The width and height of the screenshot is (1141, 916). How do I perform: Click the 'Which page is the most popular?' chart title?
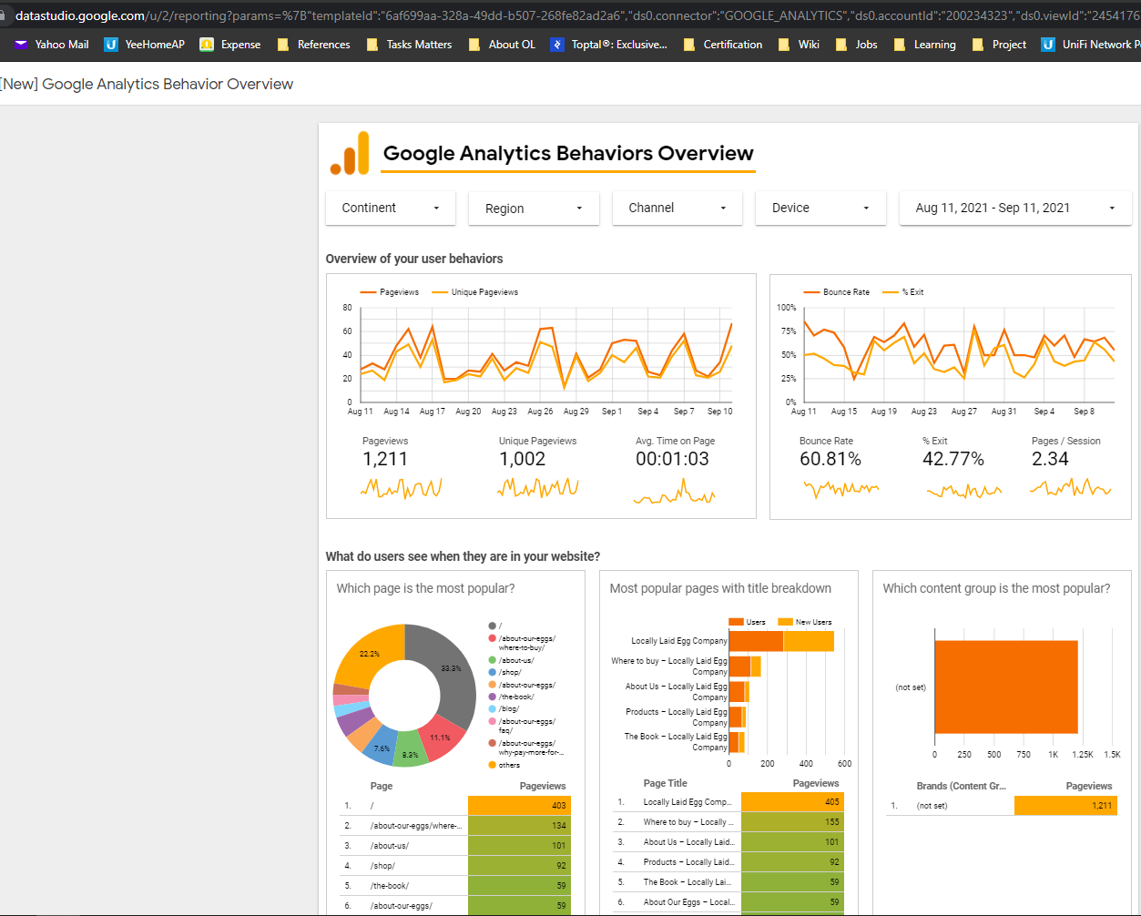coord(425,588)
